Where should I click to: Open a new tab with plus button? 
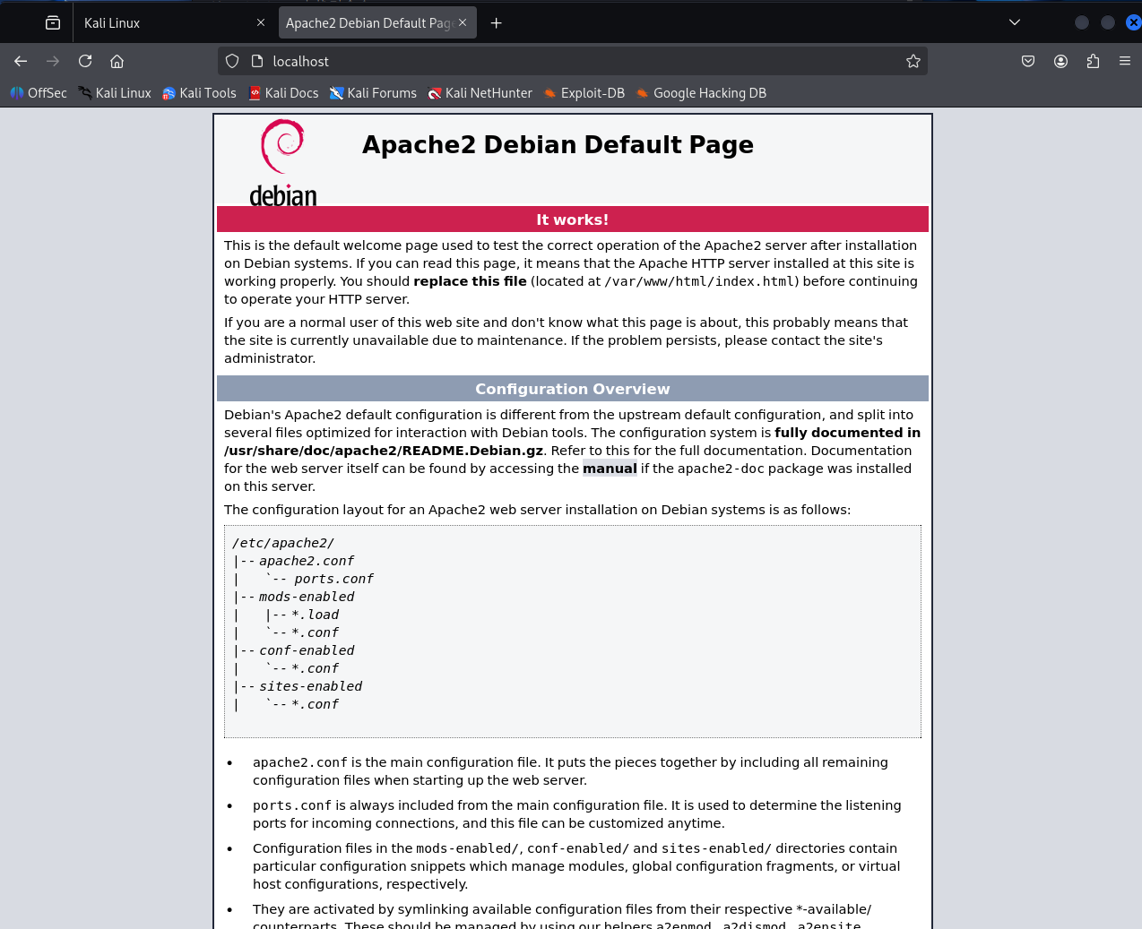[x=496, y=22]
